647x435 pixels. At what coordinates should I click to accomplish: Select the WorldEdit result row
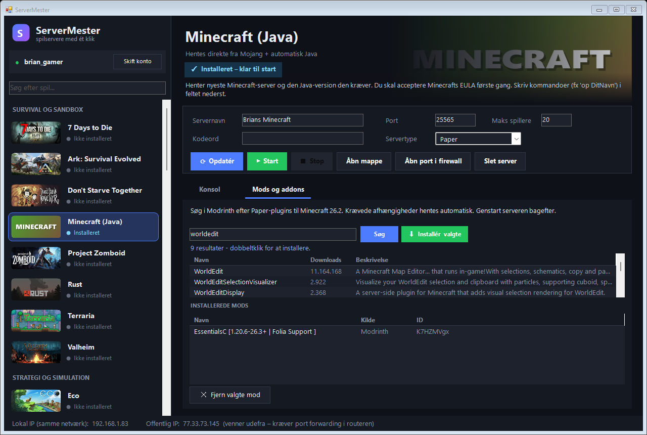point(403,271)
